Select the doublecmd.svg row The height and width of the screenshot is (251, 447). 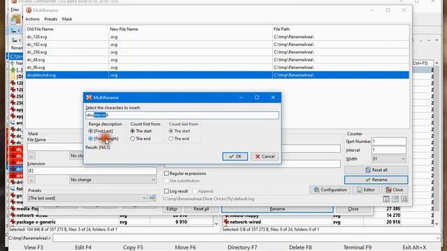tap(217, 75)
